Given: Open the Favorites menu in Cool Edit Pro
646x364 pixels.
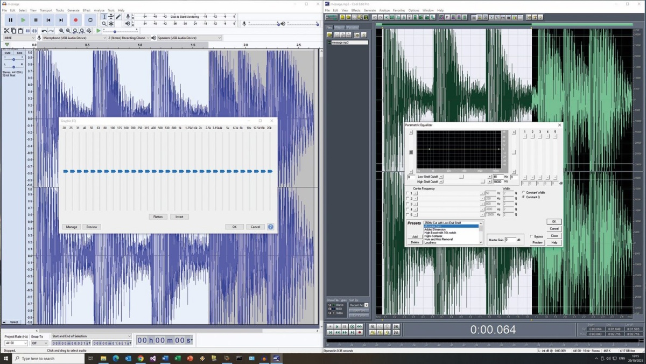Looking at the screenshot, I should [399, 10].
